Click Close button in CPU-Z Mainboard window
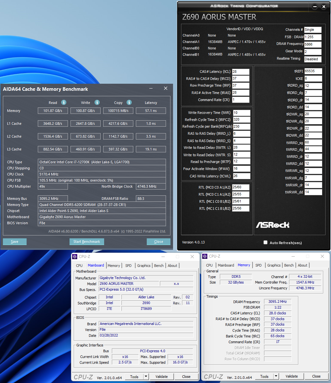The height and width of the screenshot is (383, 331). [x=186, y=377]
